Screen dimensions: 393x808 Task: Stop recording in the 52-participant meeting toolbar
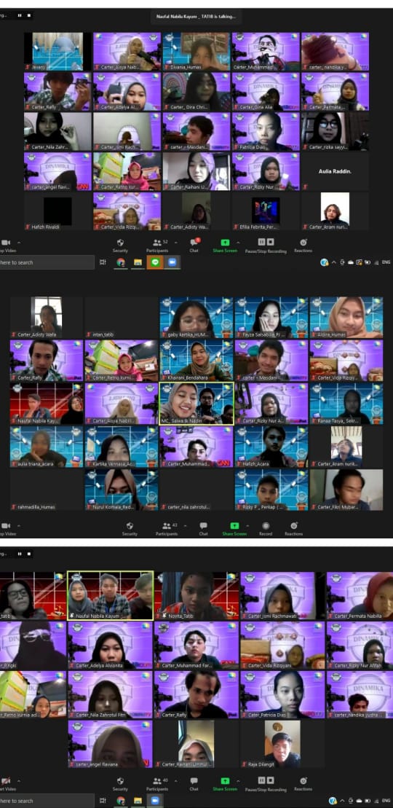click(271, 242)
